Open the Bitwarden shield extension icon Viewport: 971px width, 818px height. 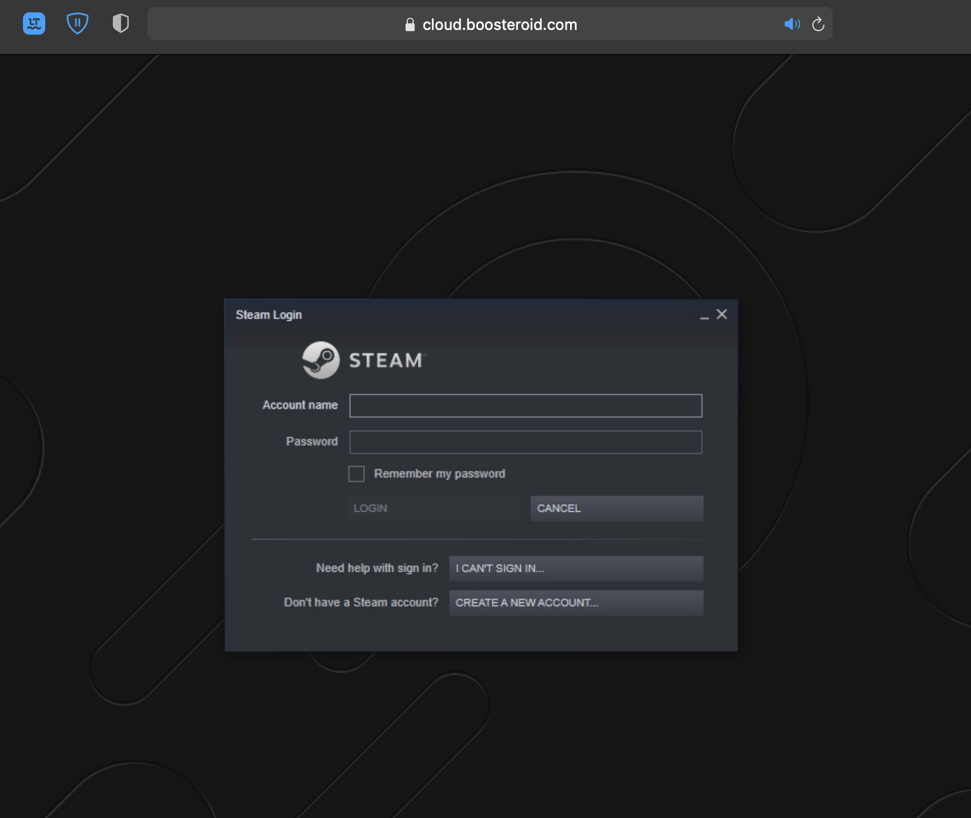point(78,24)
